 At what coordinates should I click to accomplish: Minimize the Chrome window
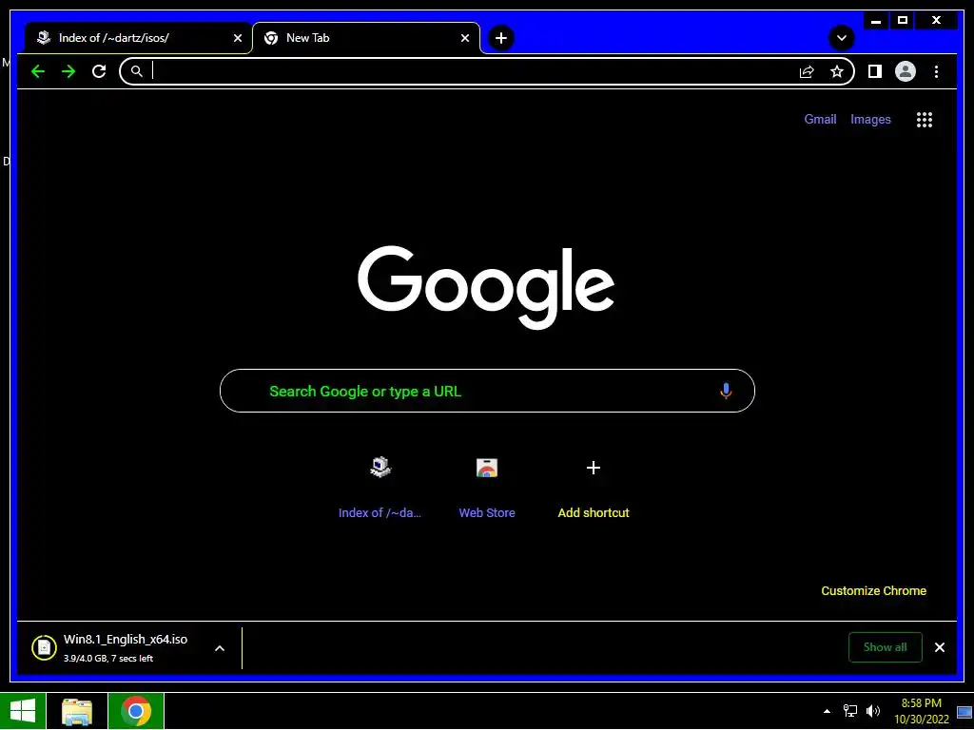876,21
